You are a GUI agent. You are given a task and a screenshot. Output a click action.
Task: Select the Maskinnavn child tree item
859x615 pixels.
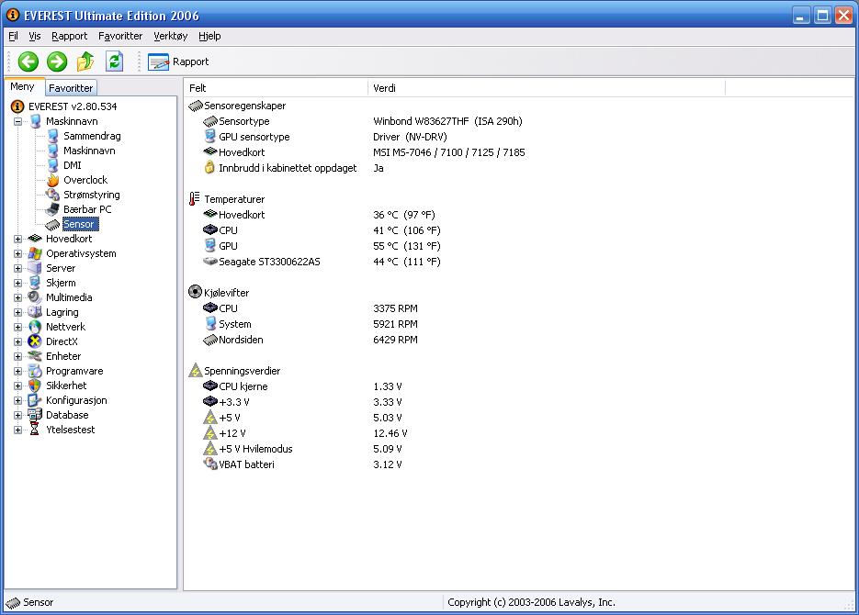tap(89, 151)
